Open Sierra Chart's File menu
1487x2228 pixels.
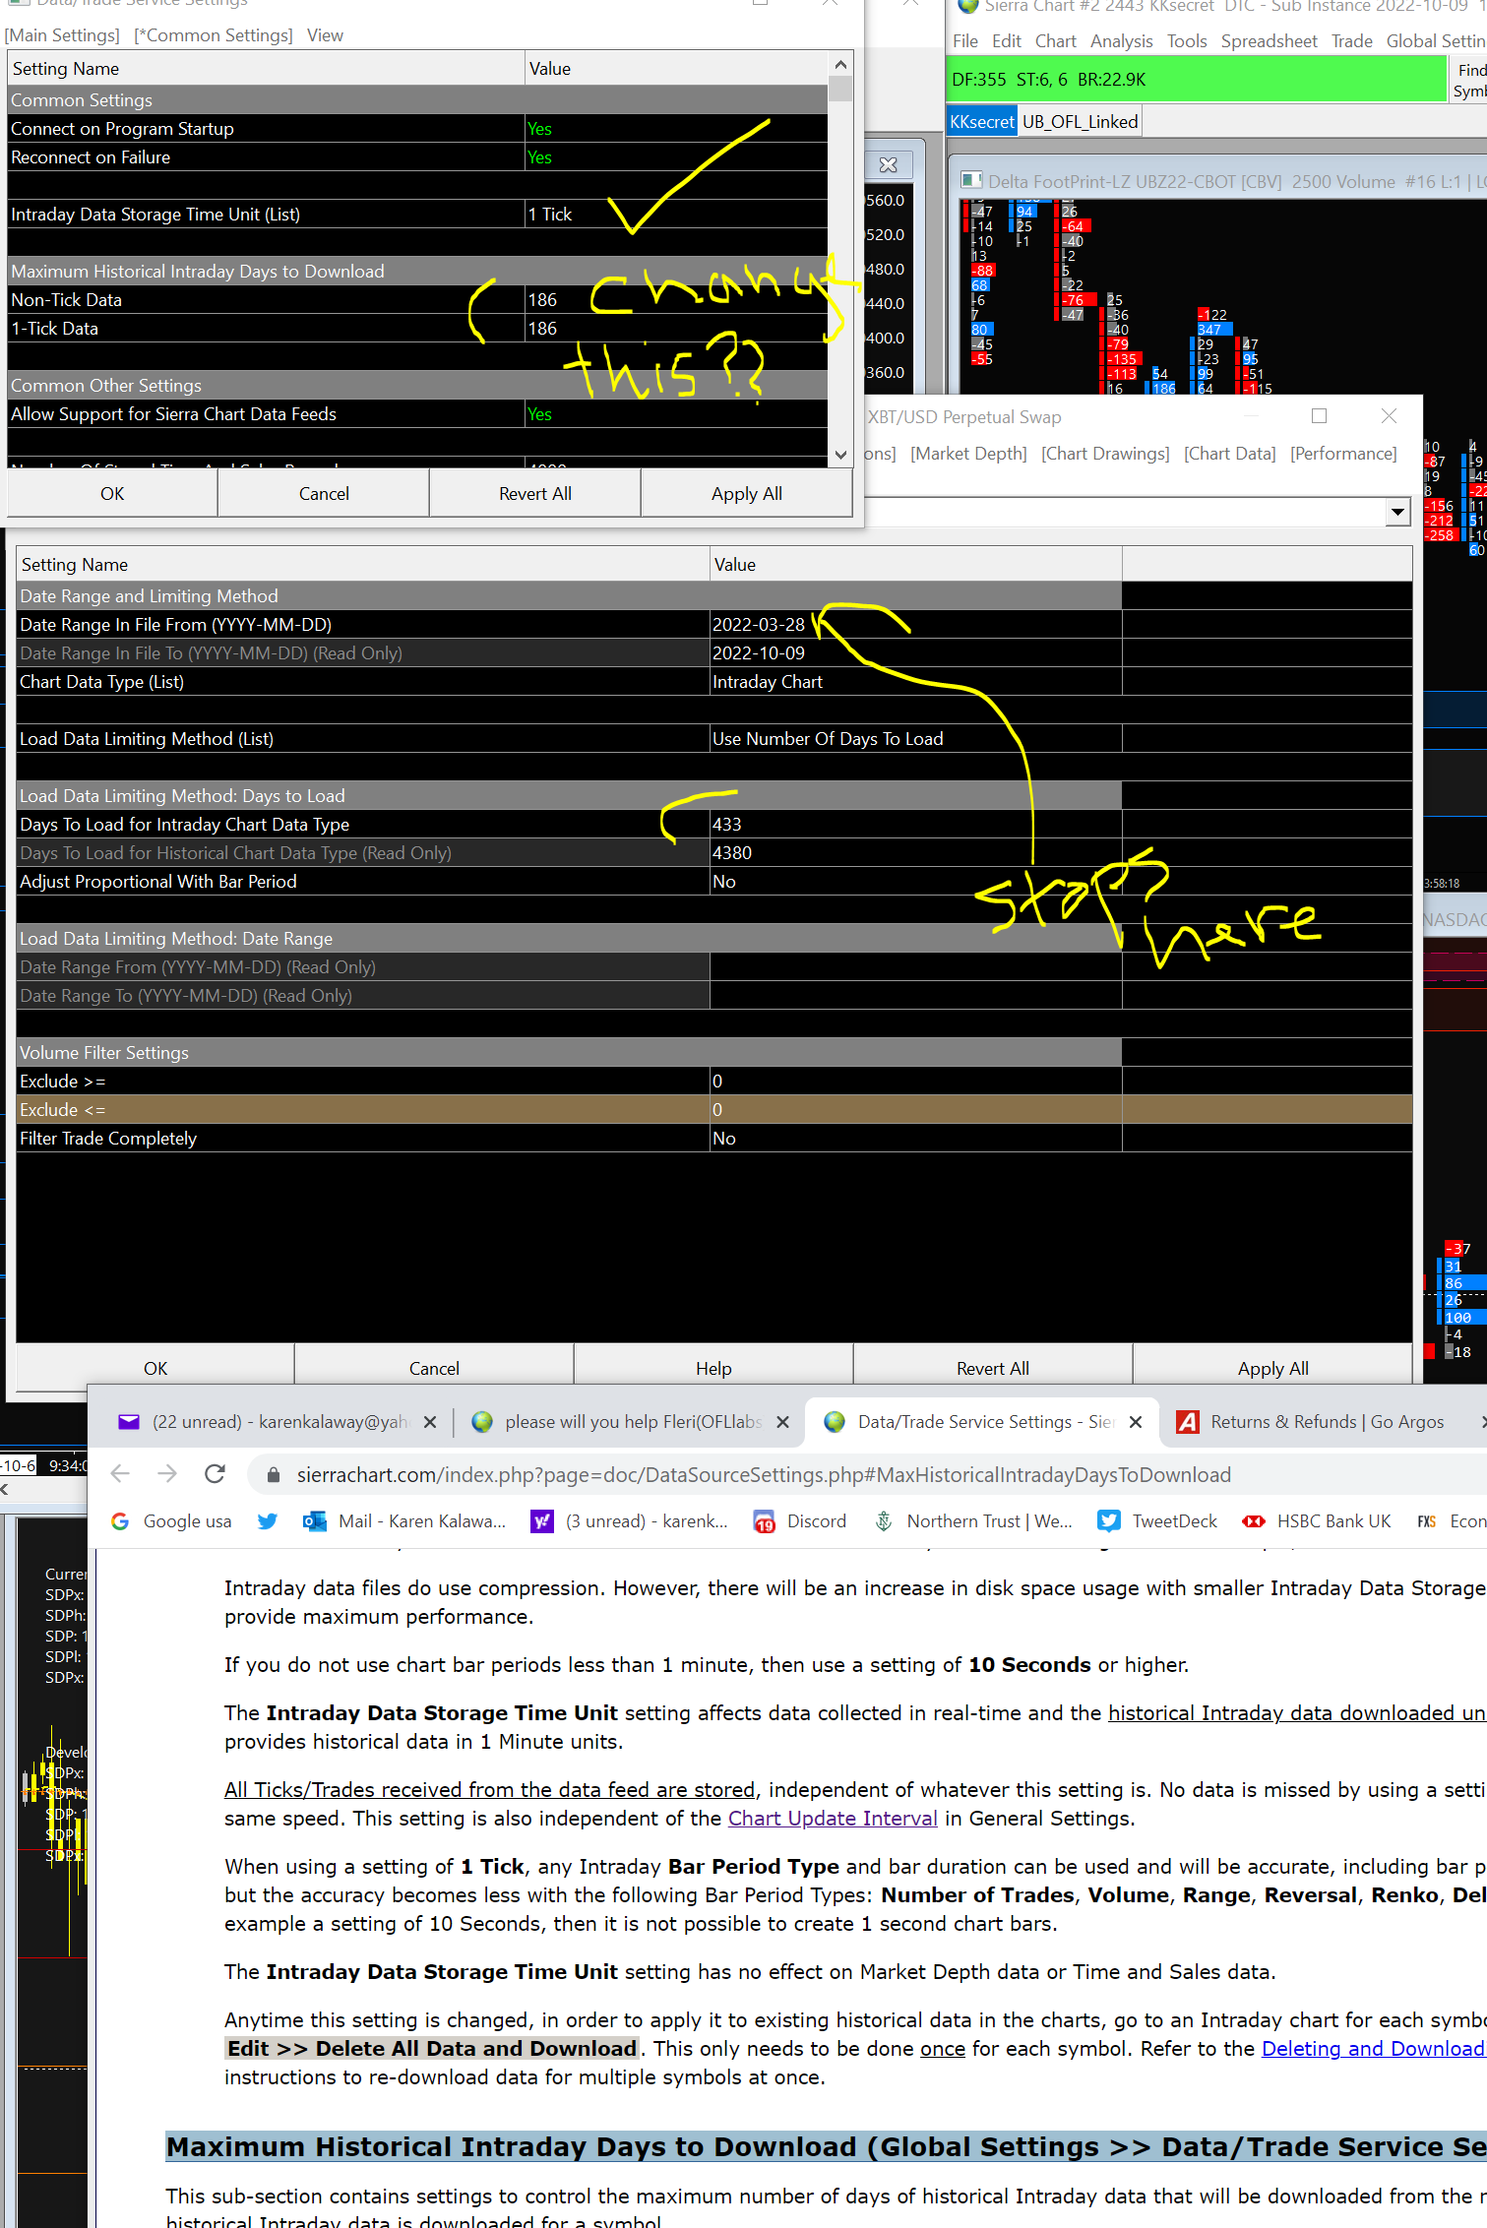coord(965,41)
